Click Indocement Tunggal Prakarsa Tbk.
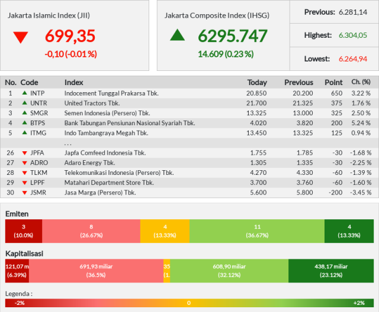Viewport: 379px width, 312px height. click(111, 93)
